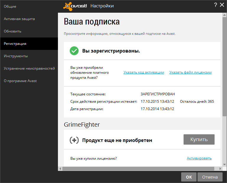Open О программе Avast section
Viewport: 227px width, 183px height.
pos(29,81)
